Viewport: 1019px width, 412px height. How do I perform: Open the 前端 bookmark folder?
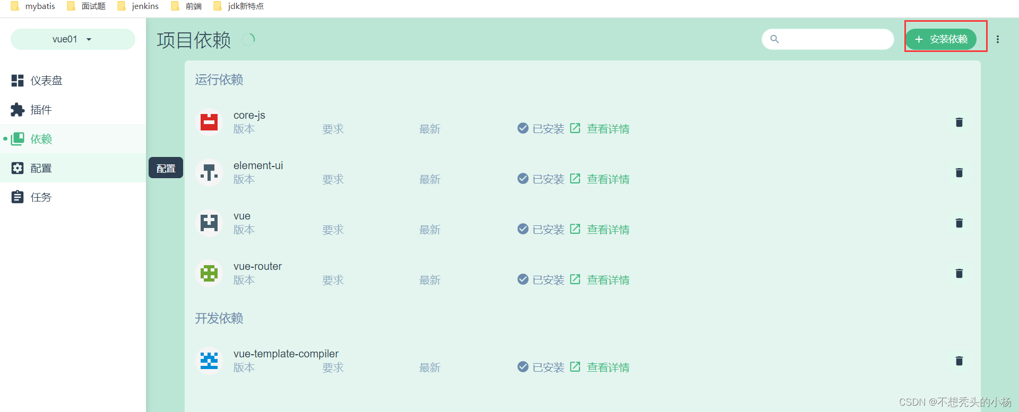[x=186, y=6]
